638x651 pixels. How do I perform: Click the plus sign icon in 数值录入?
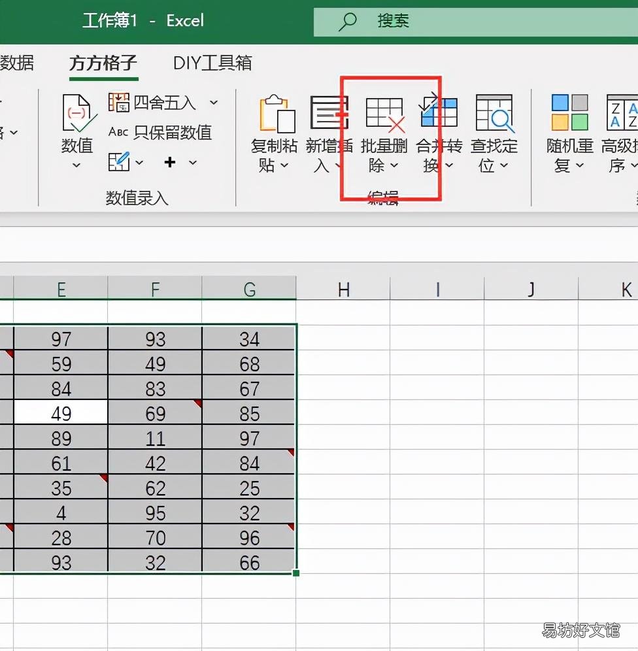tap(170, 162)
